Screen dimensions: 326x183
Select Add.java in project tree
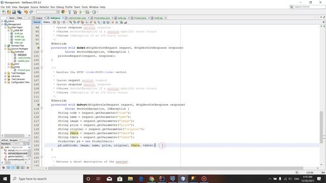click(x=22, y=55)
